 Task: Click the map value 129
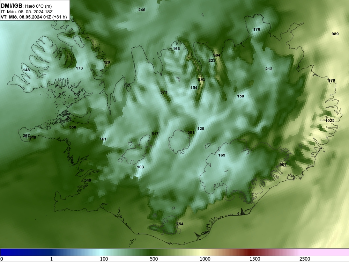click(x=201, y=129)
